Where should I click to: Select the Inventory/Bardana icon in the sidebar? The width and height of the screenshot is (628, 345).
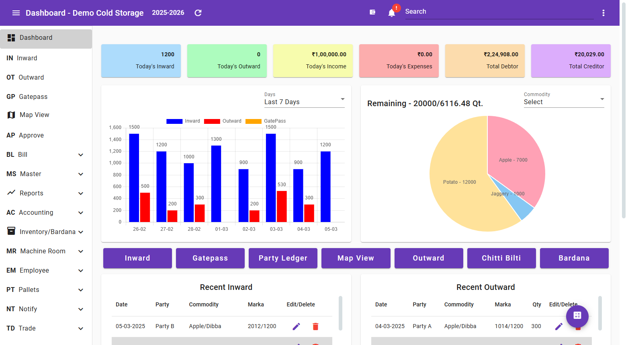click(11, 232)
